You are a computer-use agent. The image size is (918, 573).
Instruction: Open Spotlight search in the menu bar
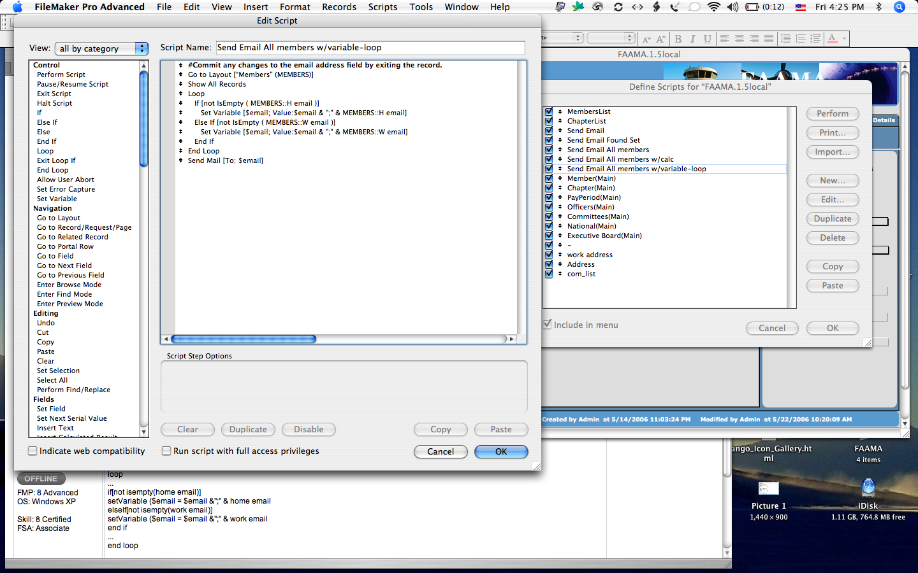pyautogui.click(x=900, y=7)
